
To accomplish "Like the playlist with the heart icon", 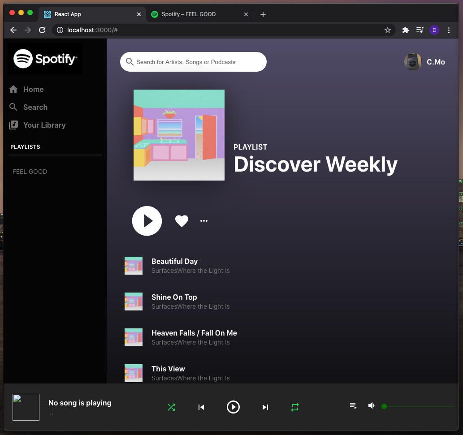I will tap(182, 221).
